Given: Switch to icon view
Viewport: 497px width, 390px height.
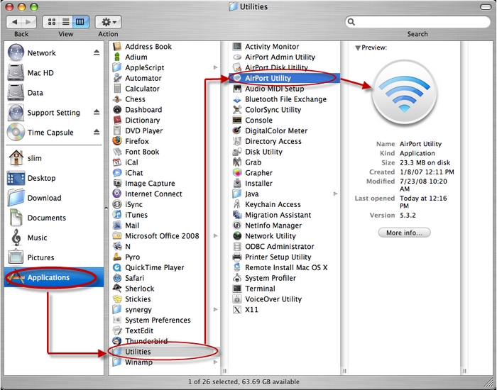Looking at the screenshot, I should [x=51, y=22].
